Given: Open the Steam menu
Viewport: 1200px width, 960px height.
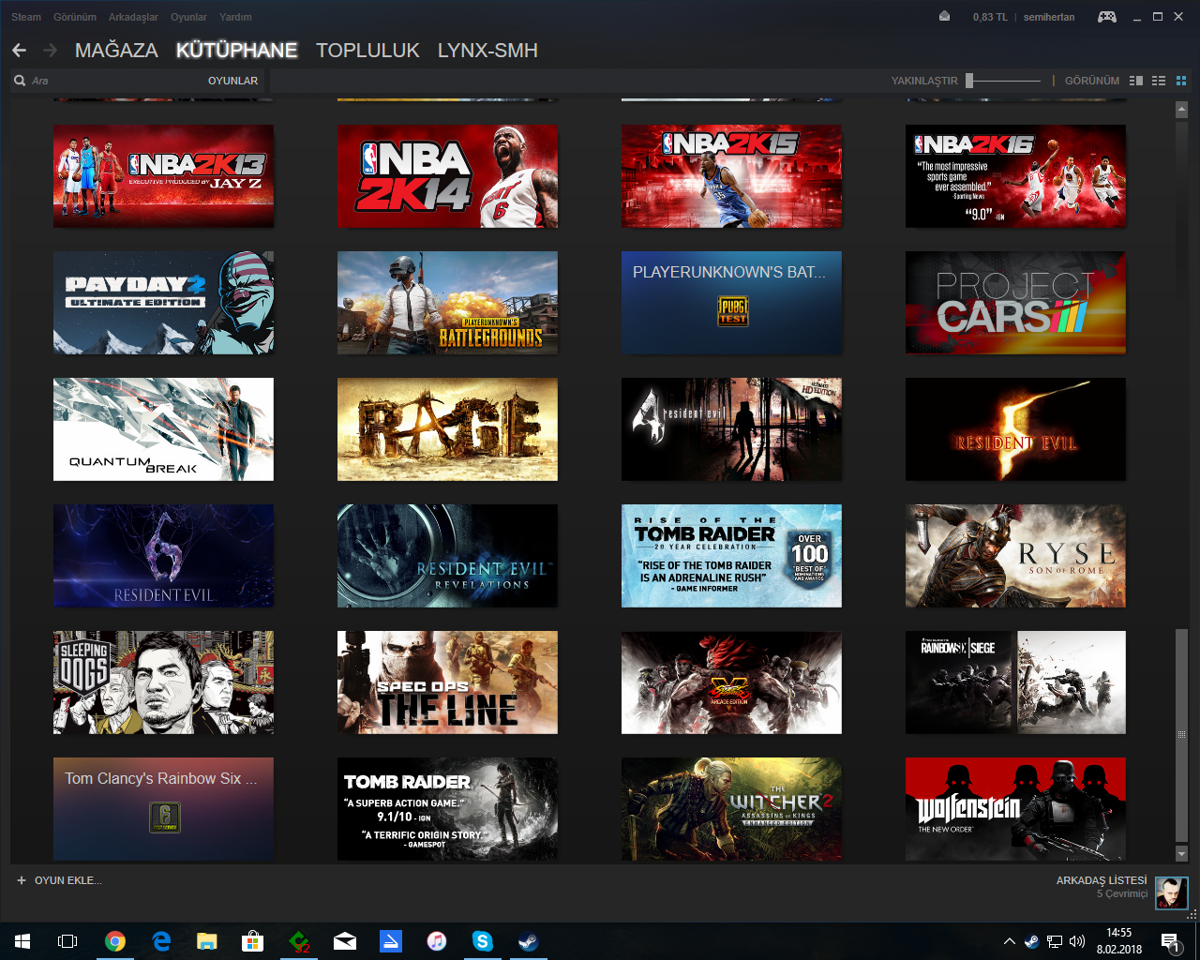Looking at the screenshot, I should pyautogui.click(x=26, y=17).
